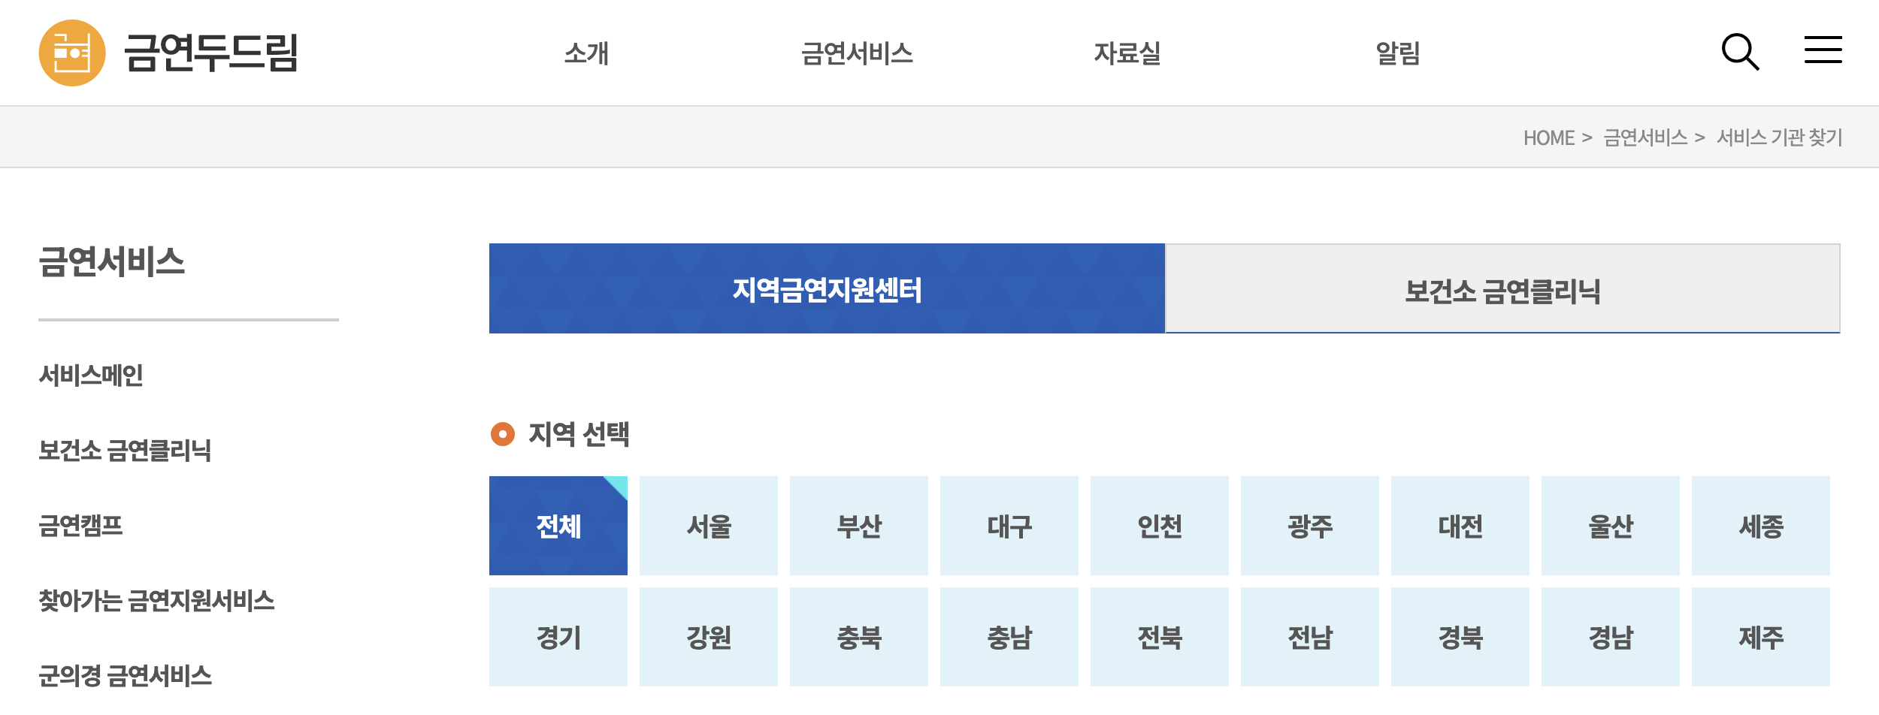Open the hamburger menu
Viewport: 1879px width, 715px height.
[x=1822, y=50]
